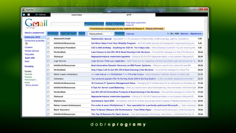Select the Potwierdzeni... label
236x133 pixels.
coord(31,80)
